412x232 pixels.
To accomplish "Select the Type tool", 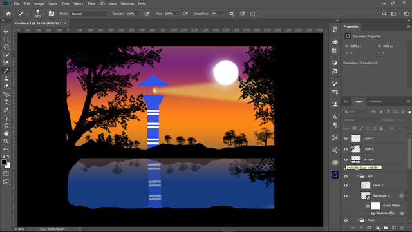I will pyautogui.click(x=6, y=102).
